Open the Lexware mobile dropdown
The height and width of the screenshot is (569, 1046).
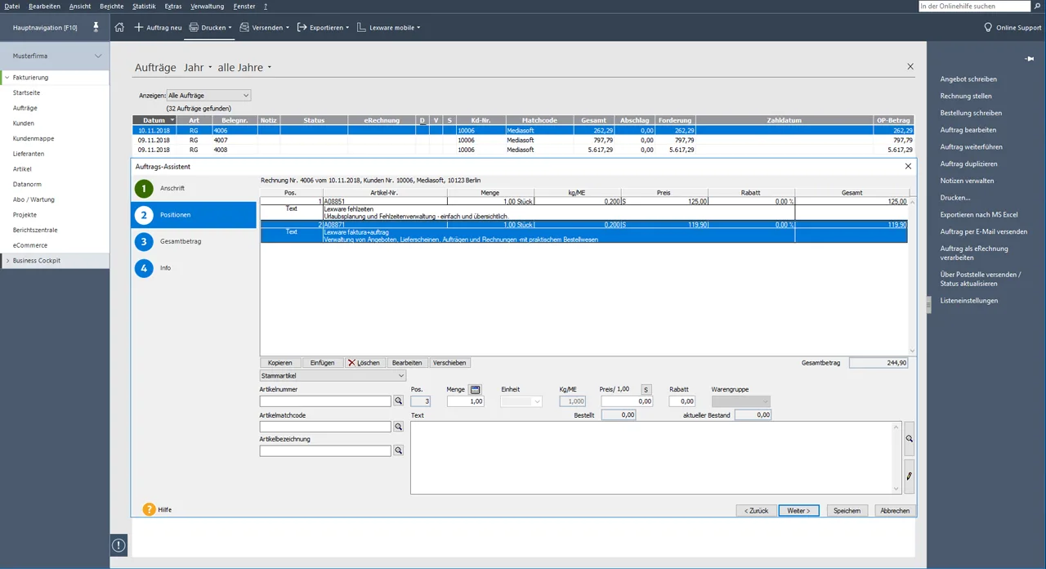pos(389,27)
